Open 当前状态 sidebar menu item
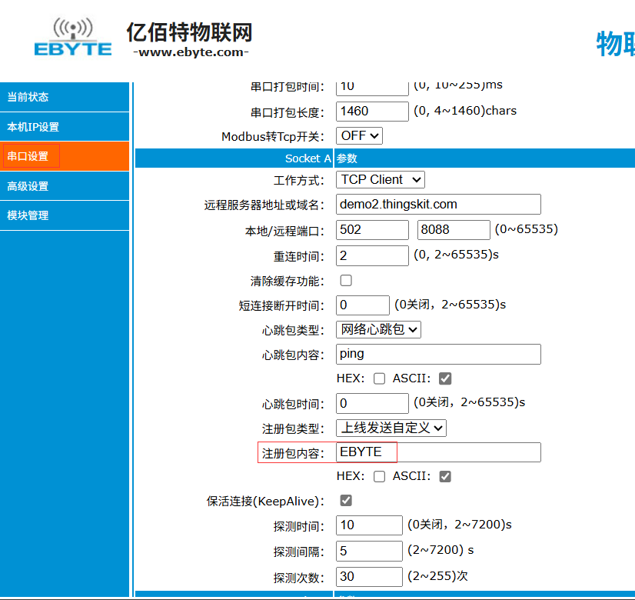Image resolution: width=635 pixels, height=600 pixels. 28,97
